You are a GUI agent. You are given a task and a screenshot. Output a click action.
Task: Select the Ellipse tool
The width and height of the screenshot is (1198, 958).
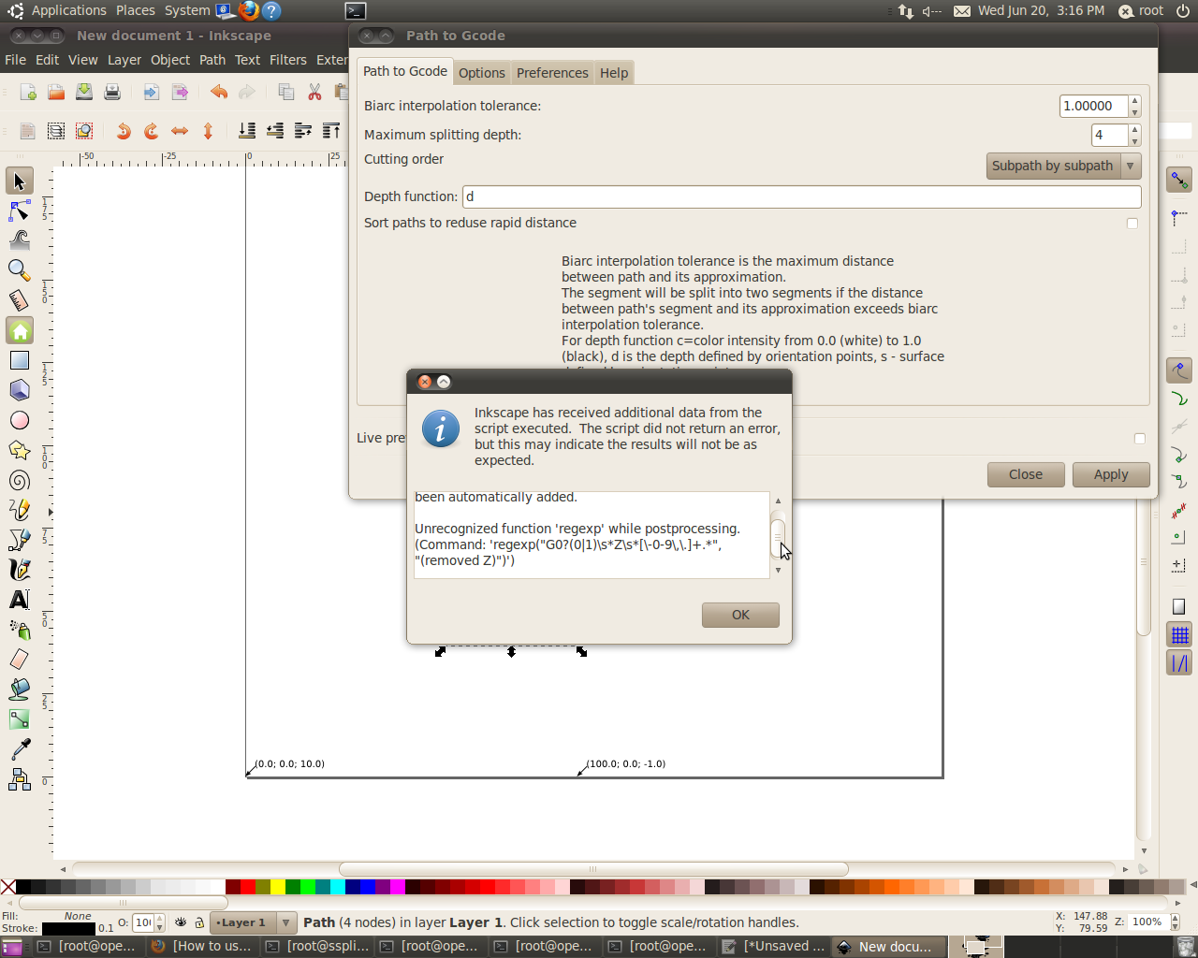coord(19,420)
